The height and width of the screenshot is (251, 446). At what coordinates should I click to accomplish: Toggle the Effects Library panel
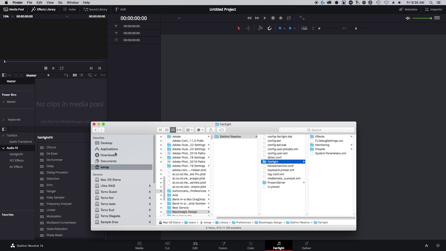[44, 9]
